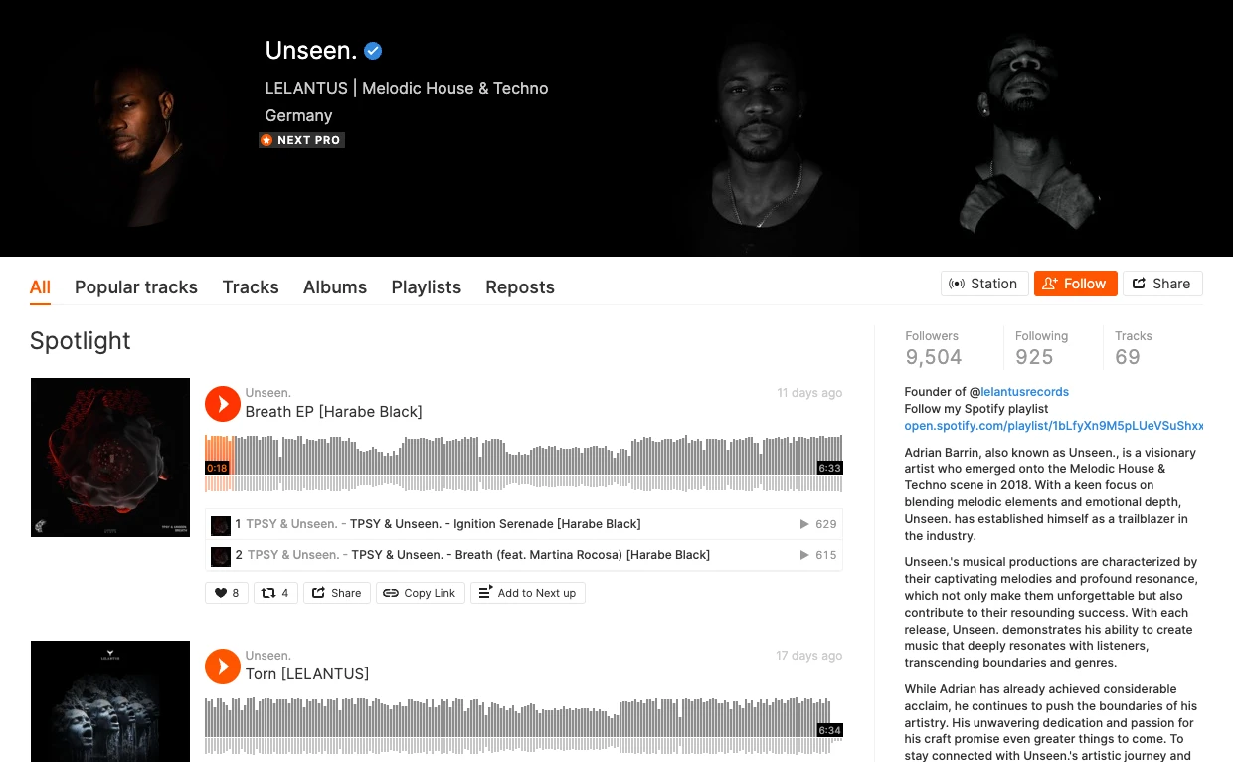This screenshot has height=762, width=1241.
Task: Play the Breath EP track
Action: (x=223, y=404)
